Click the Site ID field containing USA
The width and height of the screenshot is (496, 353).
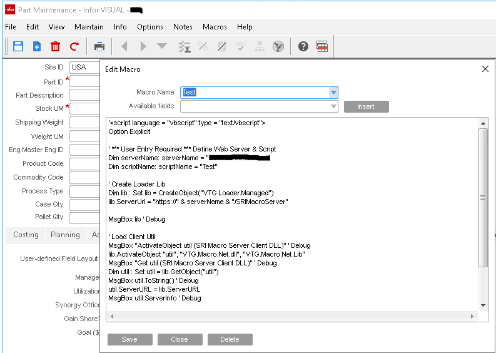click(85, 68)
